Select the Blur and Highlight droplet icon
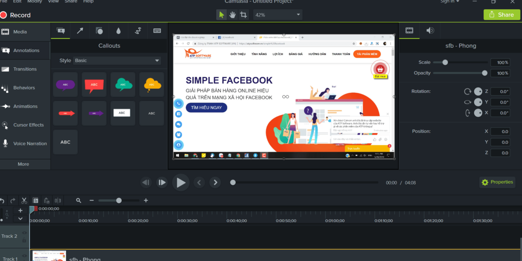522x261 pixels. click(119, 31)
